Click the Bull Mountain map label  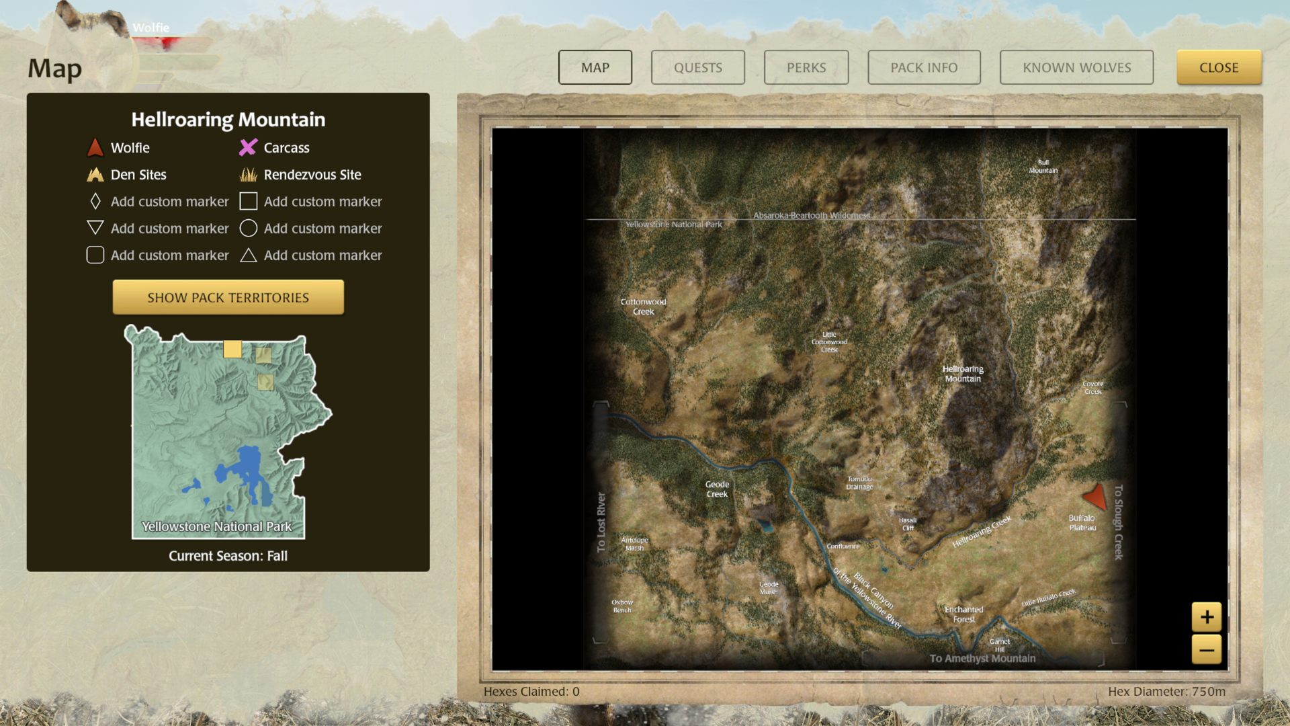pos(1043,166)
